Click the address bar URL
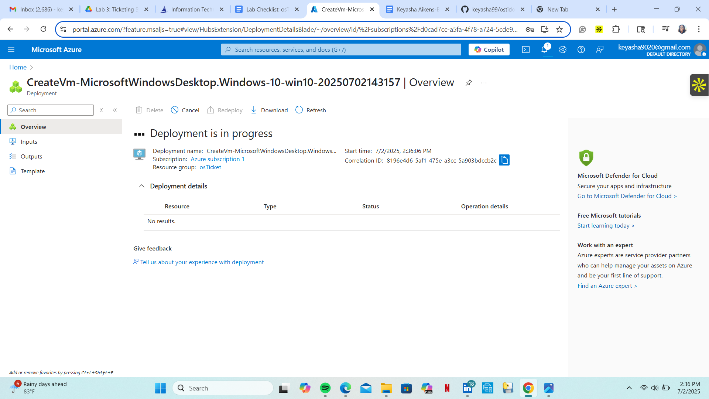 click(x=295, y=29)
